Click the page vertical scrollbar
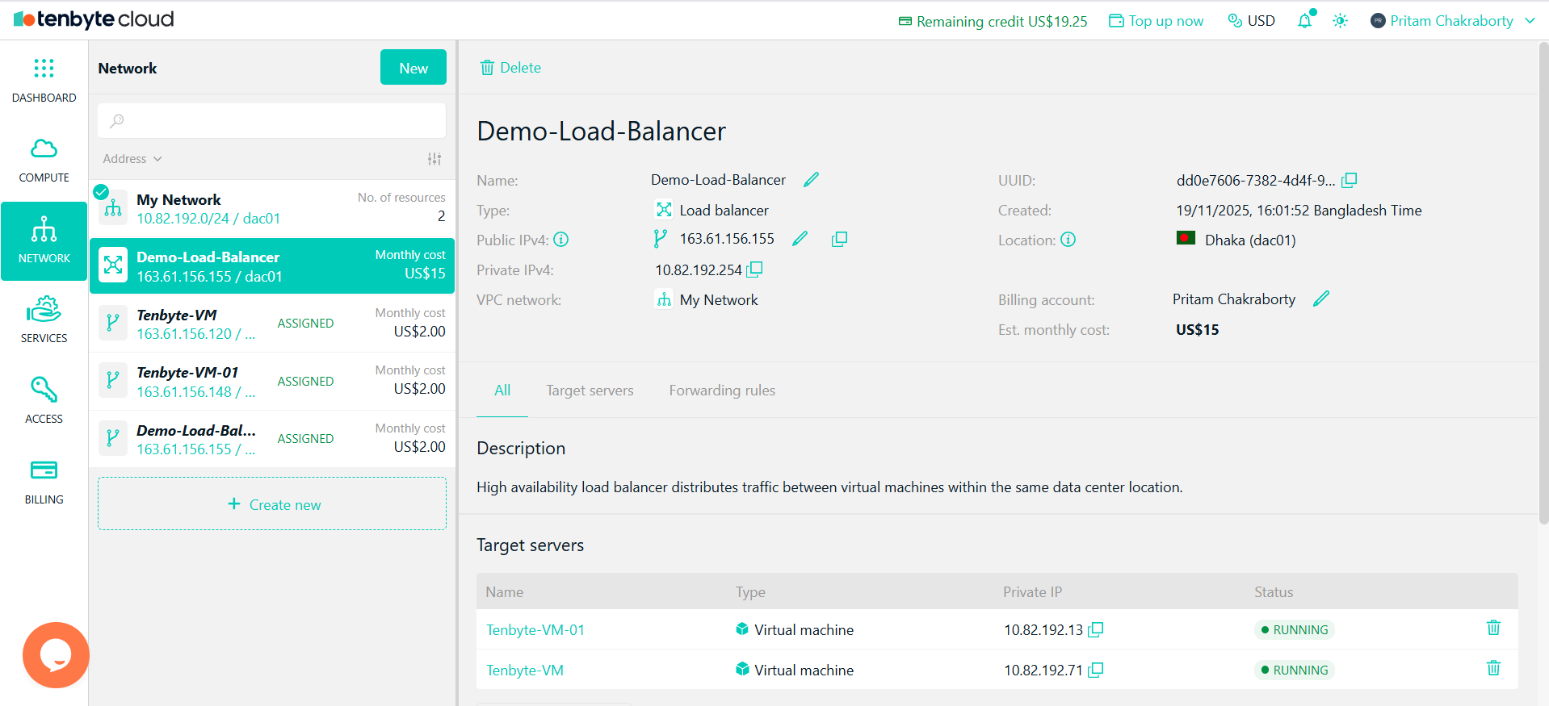 [1543, 282]
